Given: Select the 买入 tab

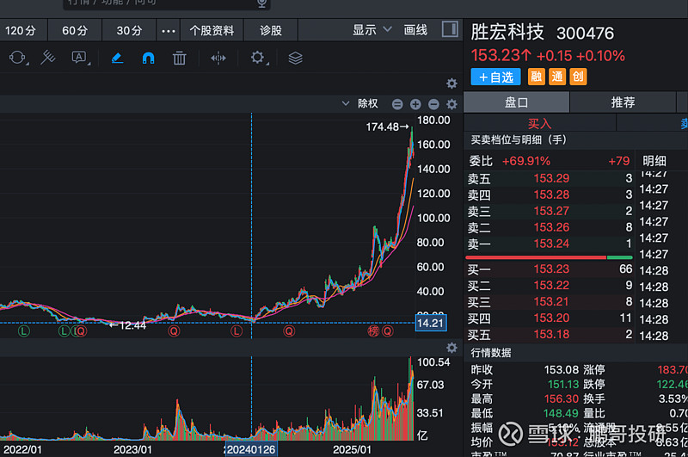Looking at the screenshot, I should point(540,123).
